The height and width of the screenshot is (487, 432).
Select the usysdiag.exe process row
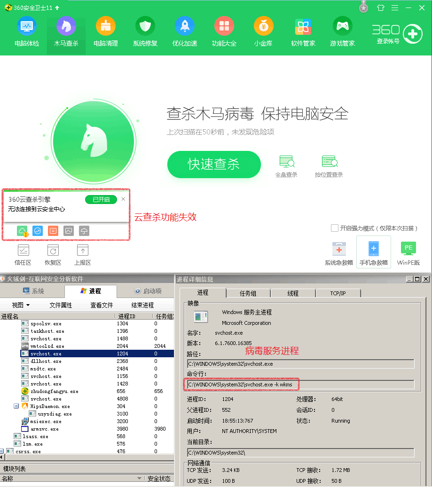[x=87, y=414]
